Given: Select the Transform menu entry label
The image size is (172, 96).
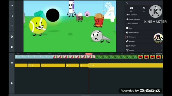Looking at the screenshot, I should pyautogui.click(x=132, y=37).
